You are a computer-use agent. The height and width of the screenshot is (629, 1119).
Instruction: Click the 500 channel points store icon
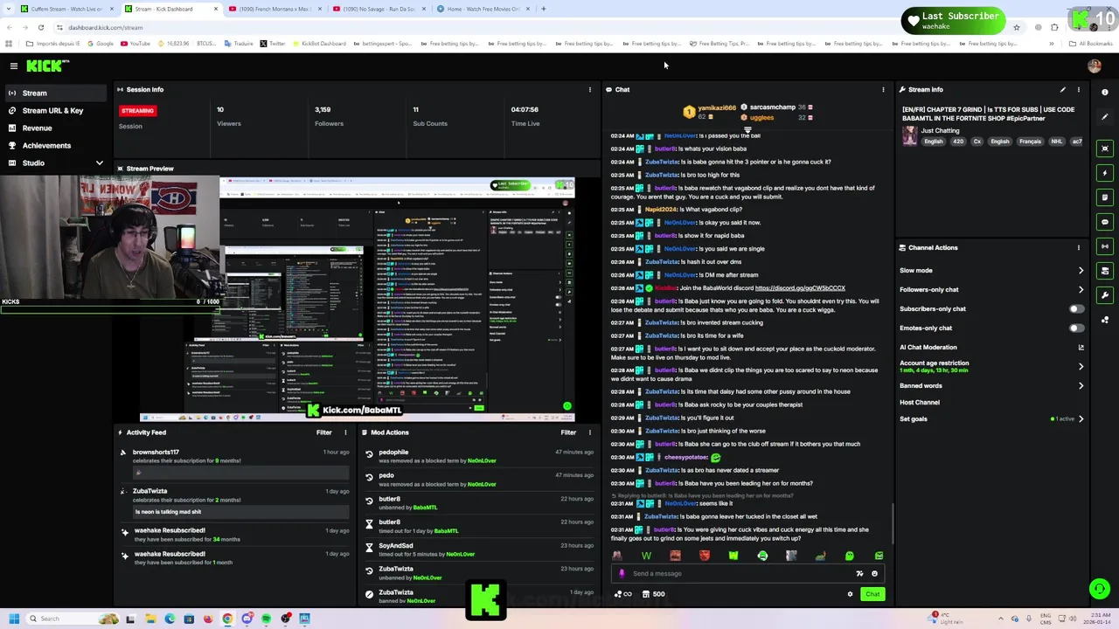pyautogui.click(x=654, y=594)
